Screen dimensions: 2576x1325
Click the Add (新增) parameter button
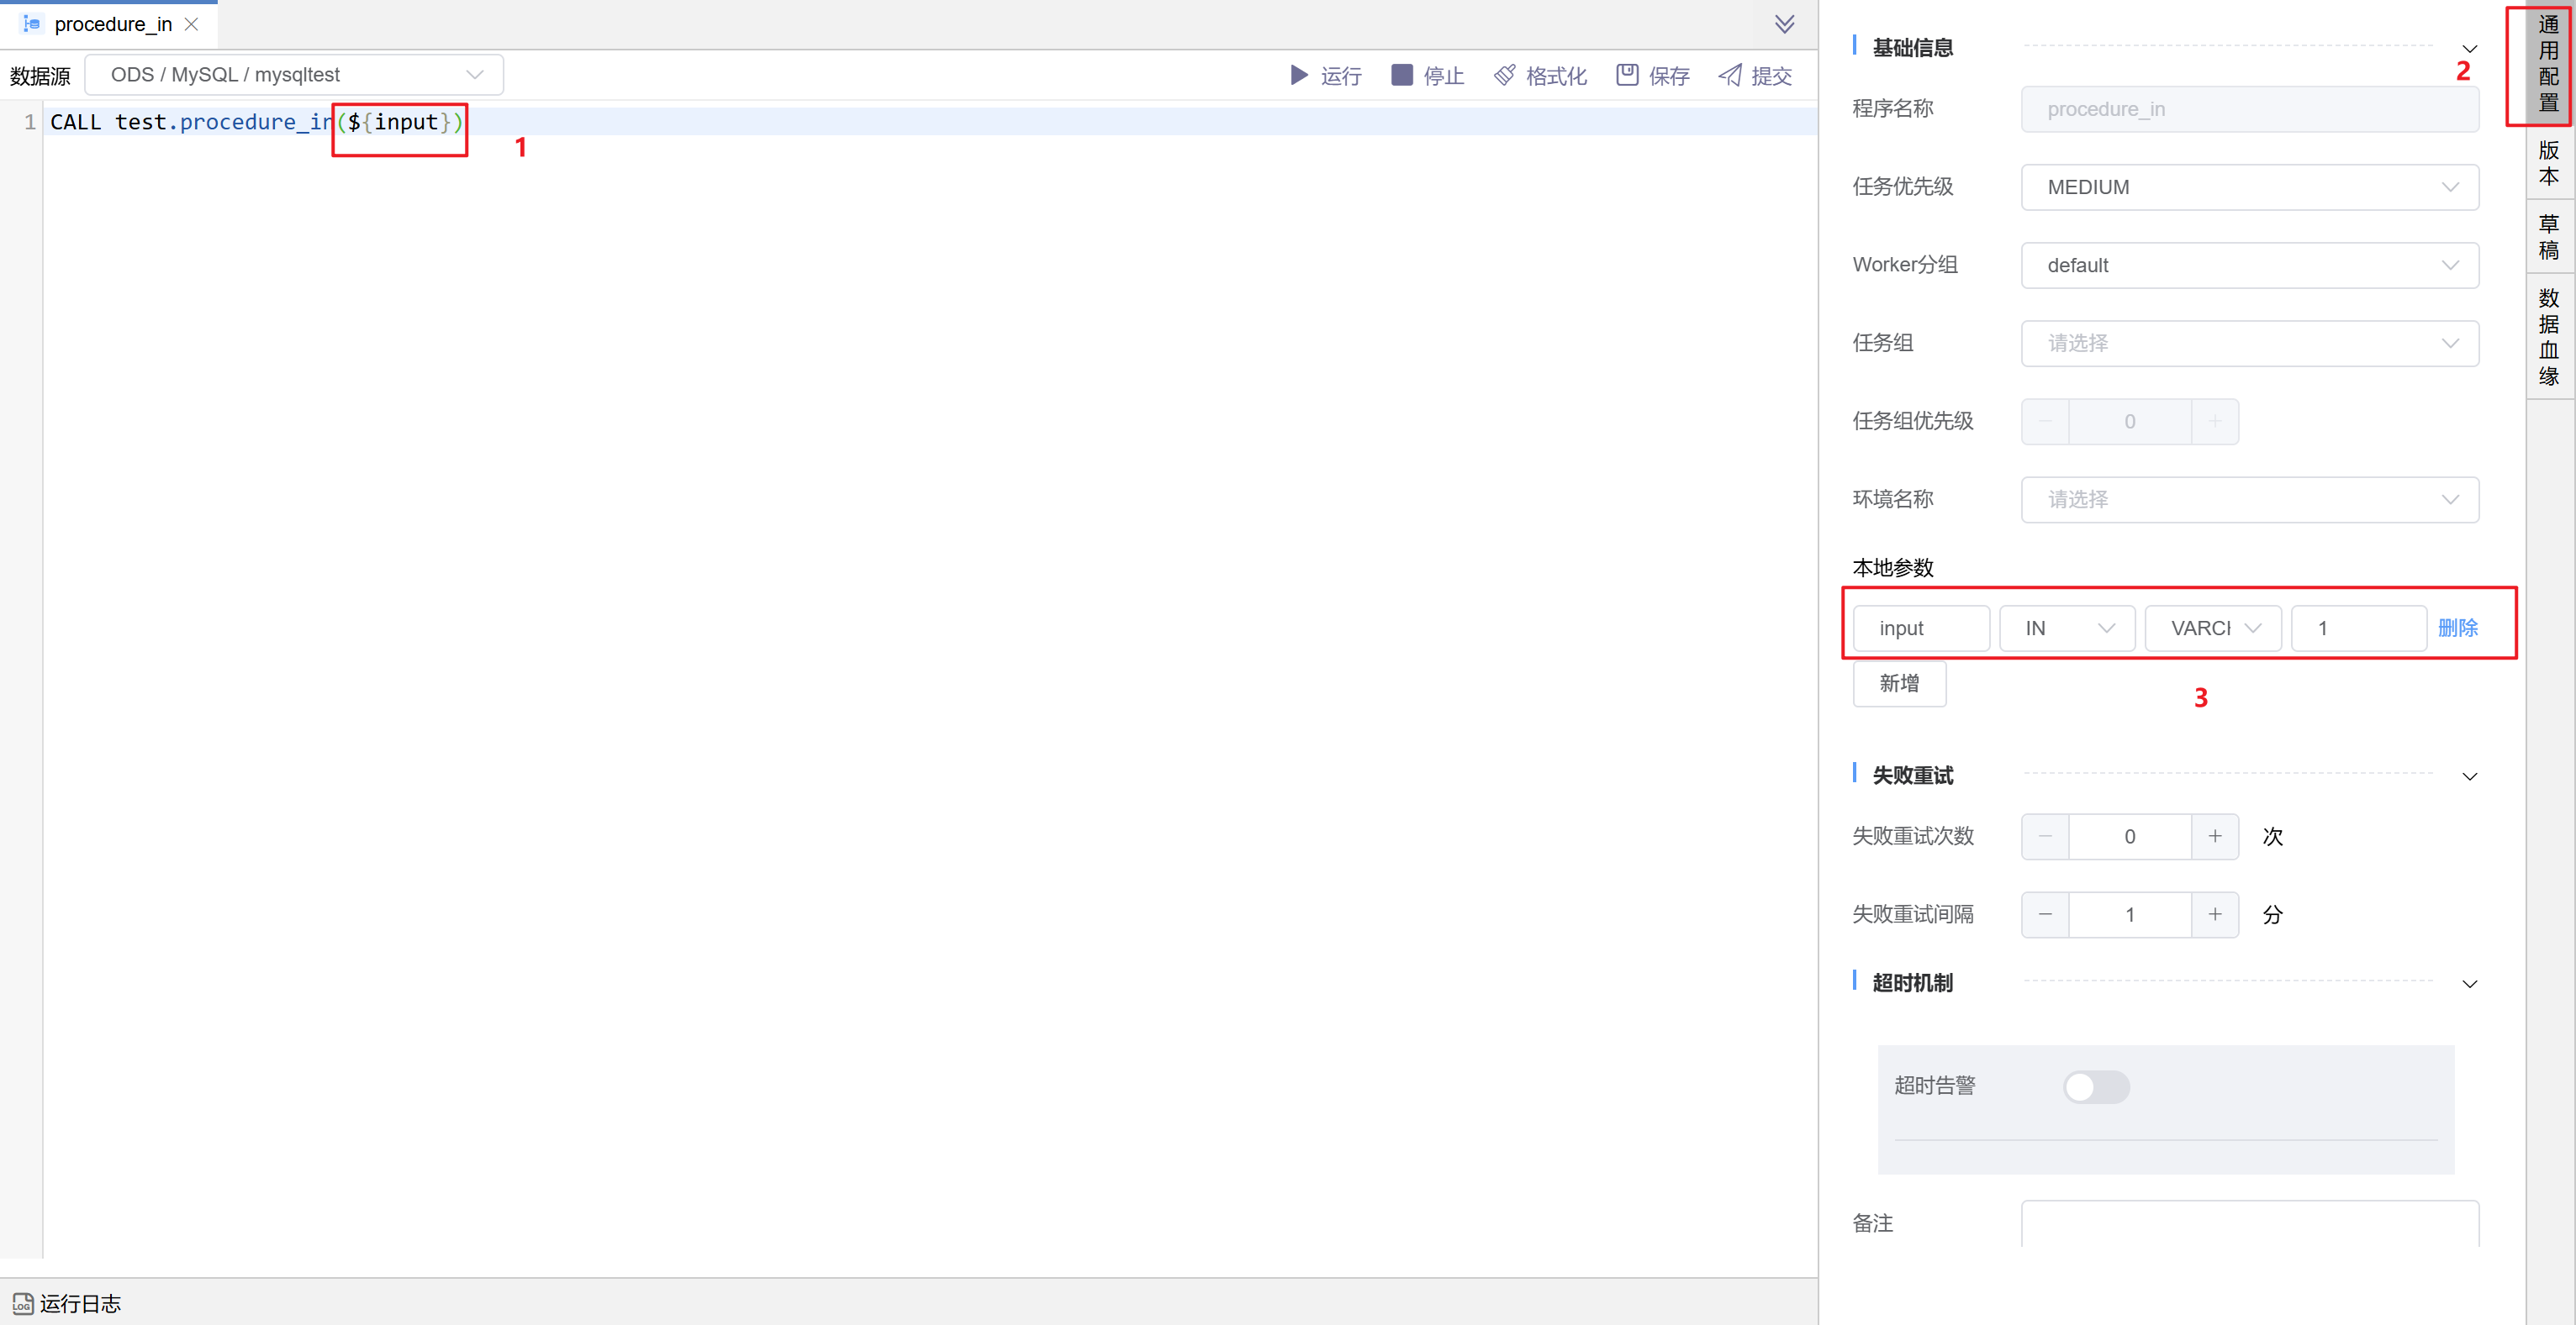tap(1898, 683)
